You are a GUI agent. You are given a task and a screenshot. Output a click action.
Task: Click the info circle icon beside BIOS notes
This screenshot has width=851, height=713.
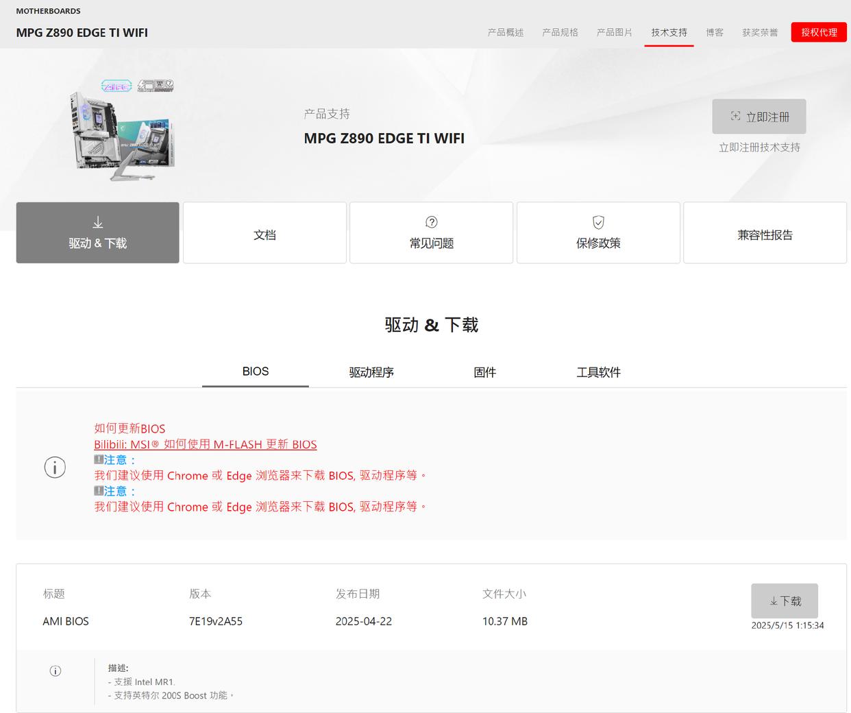[x=55, y=468]
